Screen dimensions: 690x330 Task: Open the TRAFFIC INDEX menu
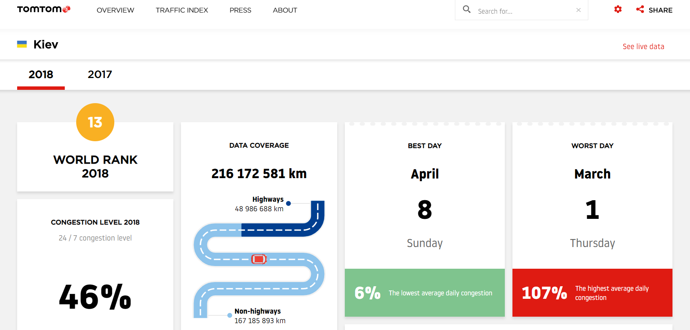(182, 10)
